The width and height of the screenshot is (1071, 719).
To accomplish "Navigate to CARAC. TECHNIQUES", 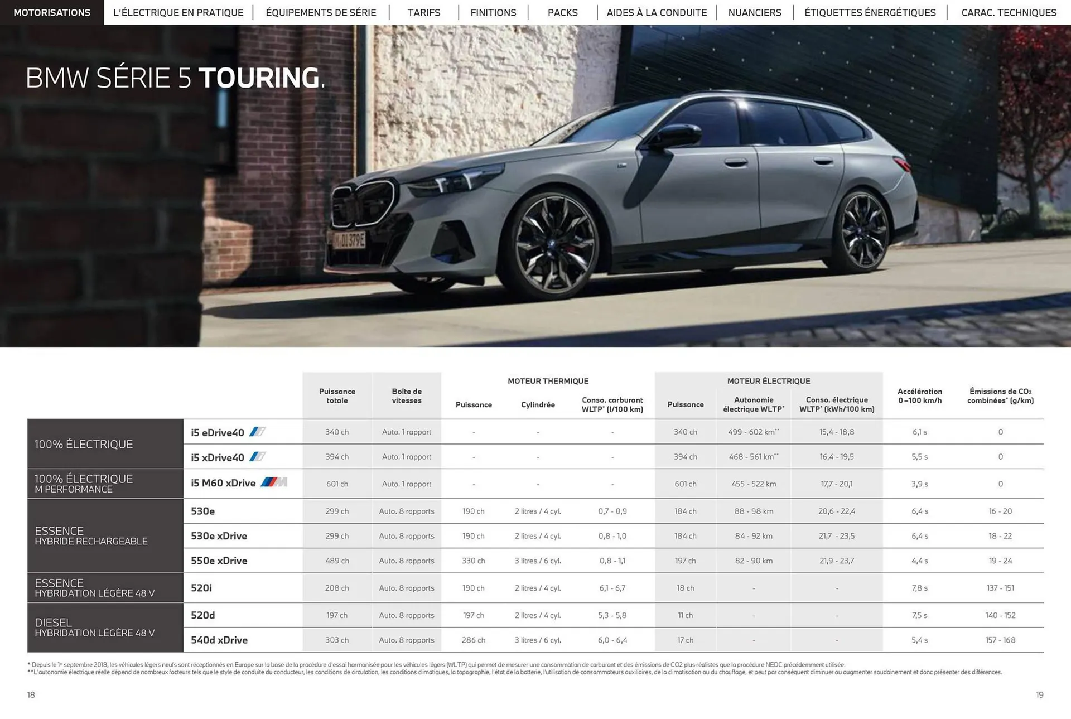I will click(1009, 12).
